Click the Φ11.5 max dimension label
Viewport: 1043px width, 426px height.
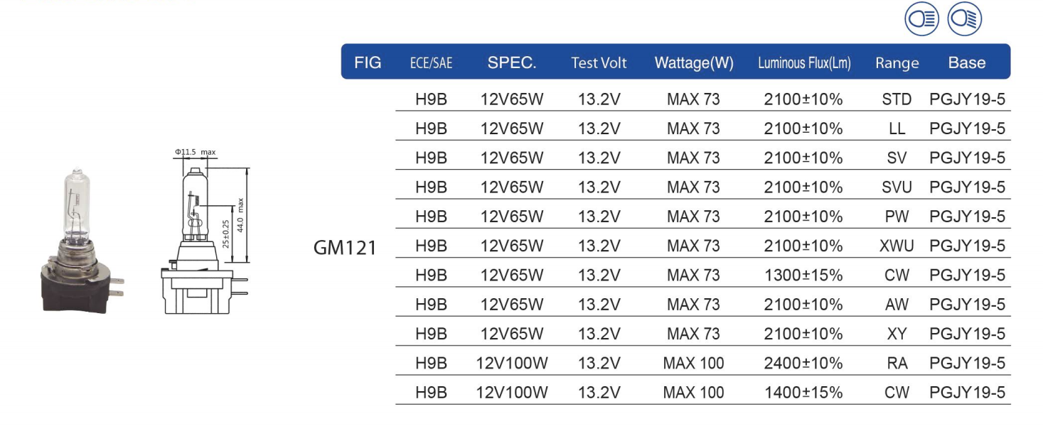[195, 153]
